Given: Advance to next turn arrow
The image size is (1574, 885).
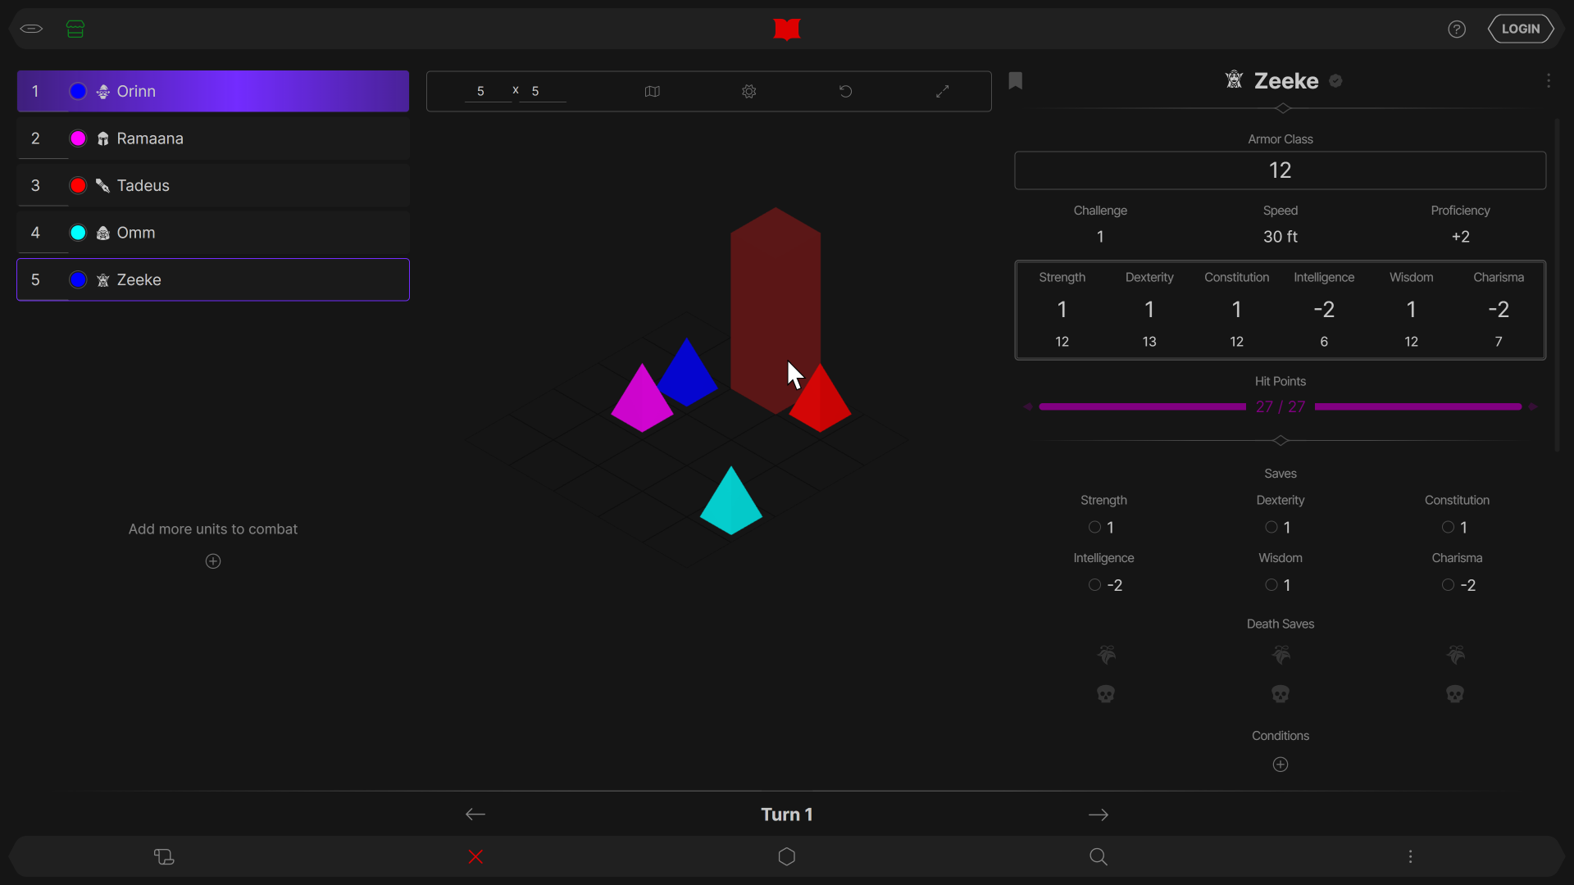Looking at the screenshot, I should pos(1099,815).
